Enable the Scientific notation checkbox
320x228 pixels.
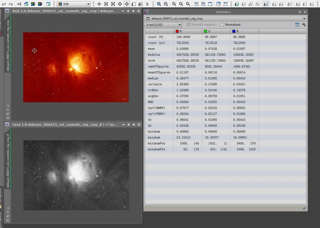point(189,25)
